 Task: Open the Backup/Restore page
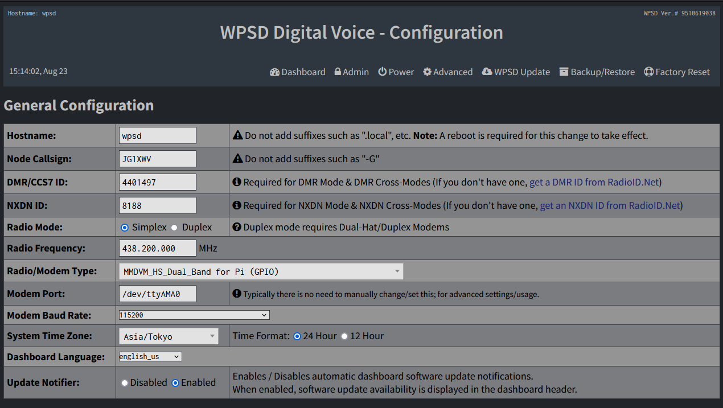coord(597,72)
